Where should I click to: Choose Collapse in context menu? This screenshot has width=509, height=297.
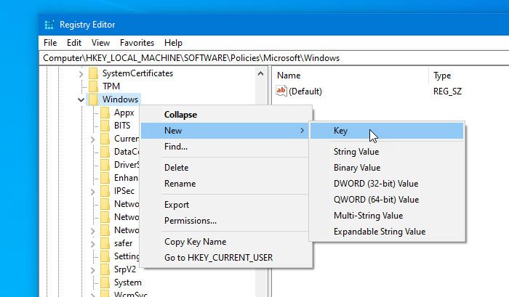tap(225, 115)
